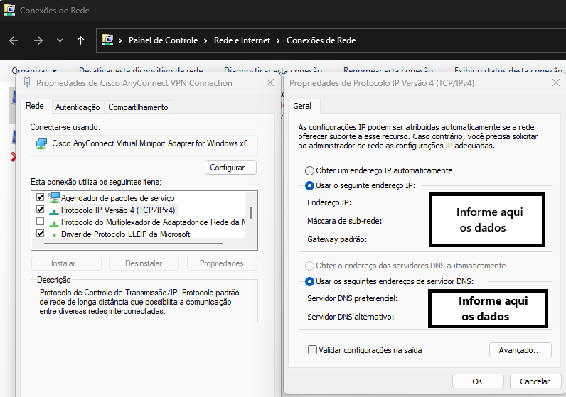Click Diagnosticar esta conexão
The height and width of the screenshot is (397, 566).
273,70
